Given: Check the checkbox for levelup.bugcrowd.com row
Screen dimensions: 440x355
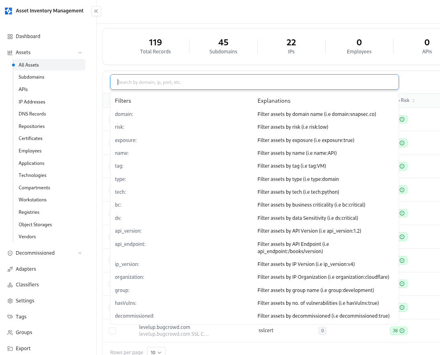Looking at the screenshot, I should tap(112, 331).
